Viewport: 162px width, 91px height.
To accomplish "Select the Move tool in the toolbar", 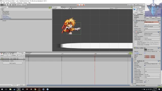I will [x=5, y=5].
